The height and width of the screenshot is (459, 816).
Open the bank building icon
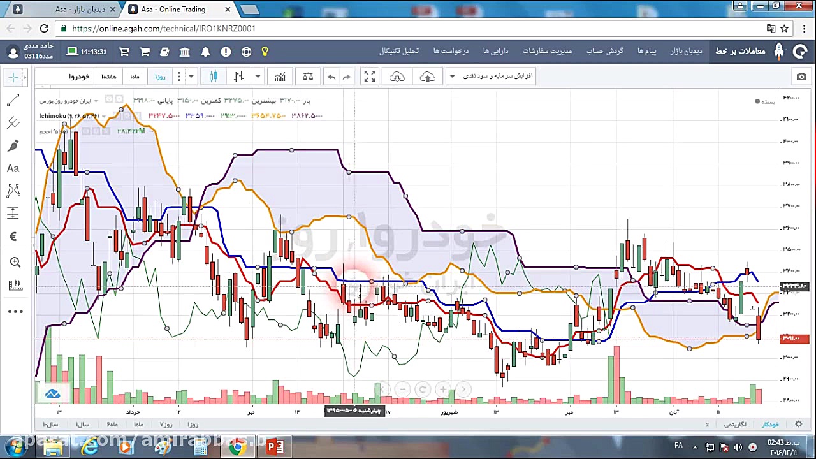click(184, 52)
